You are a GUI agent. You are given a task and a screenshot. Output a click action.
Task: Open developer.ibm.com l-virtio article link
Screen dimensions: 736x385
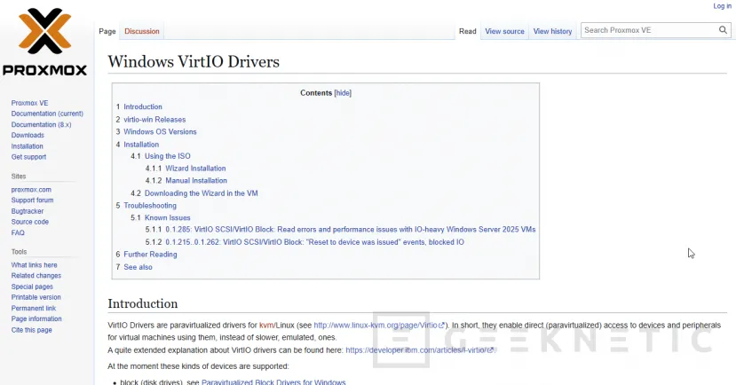[x=420, y=350]
